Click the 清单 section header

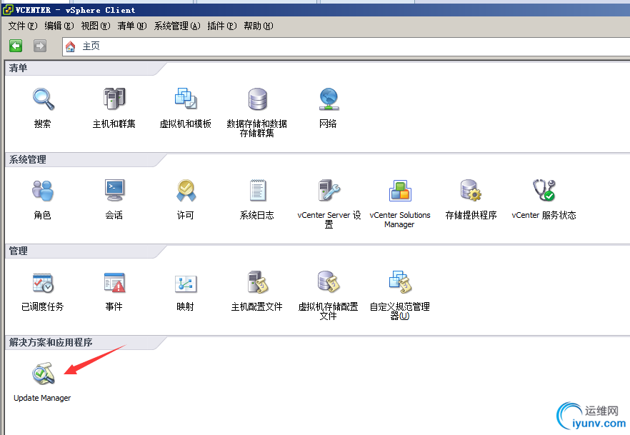click(18, 68)
